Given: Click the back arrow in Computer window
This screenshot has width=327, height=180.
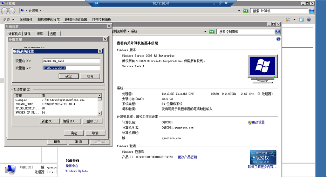Looking at the screenshot, I should point(5,11).
